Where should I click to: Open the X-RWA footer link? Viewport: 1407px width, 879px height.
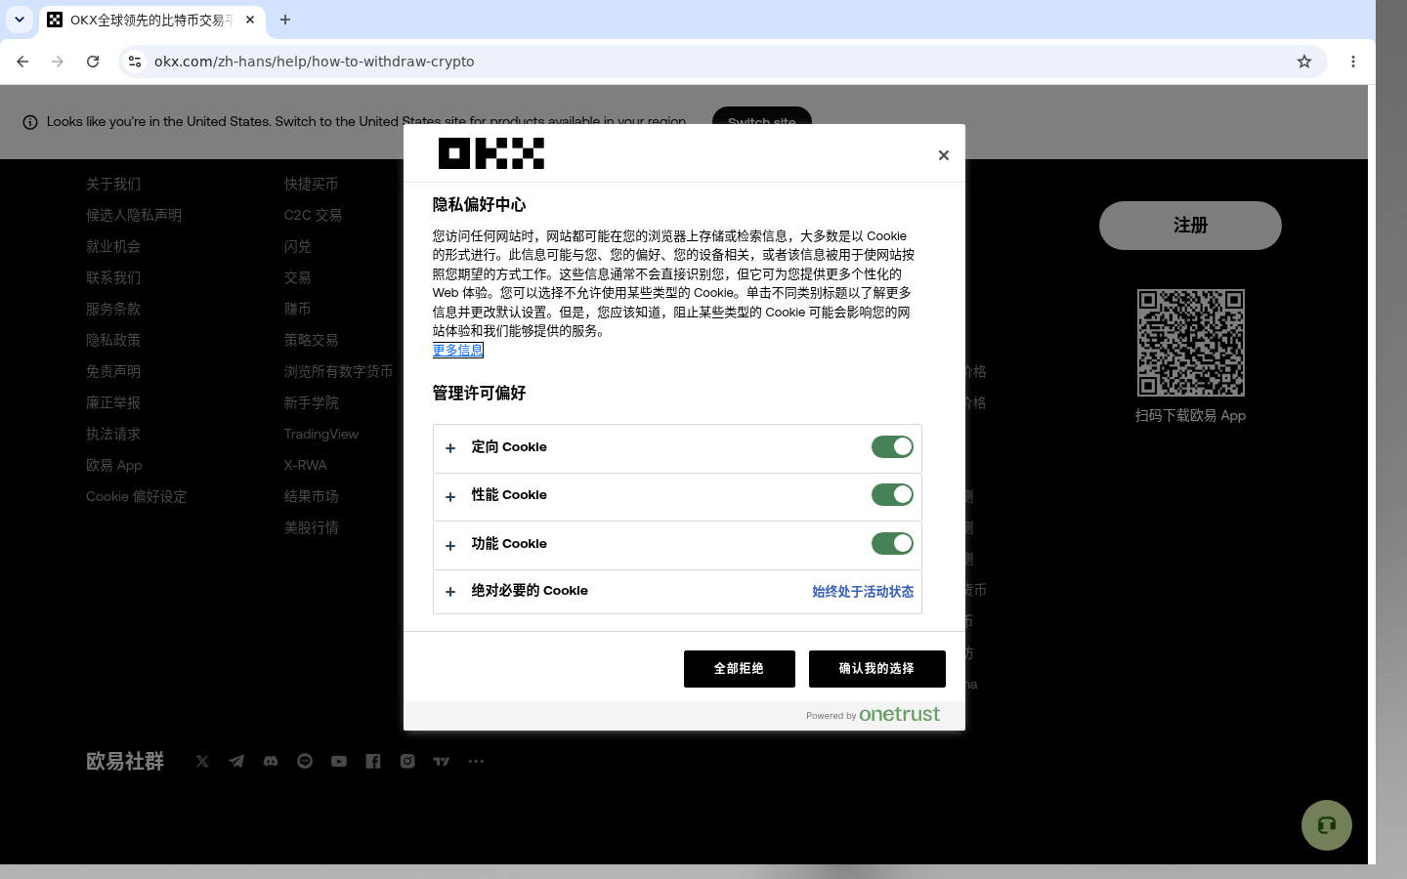306,465
